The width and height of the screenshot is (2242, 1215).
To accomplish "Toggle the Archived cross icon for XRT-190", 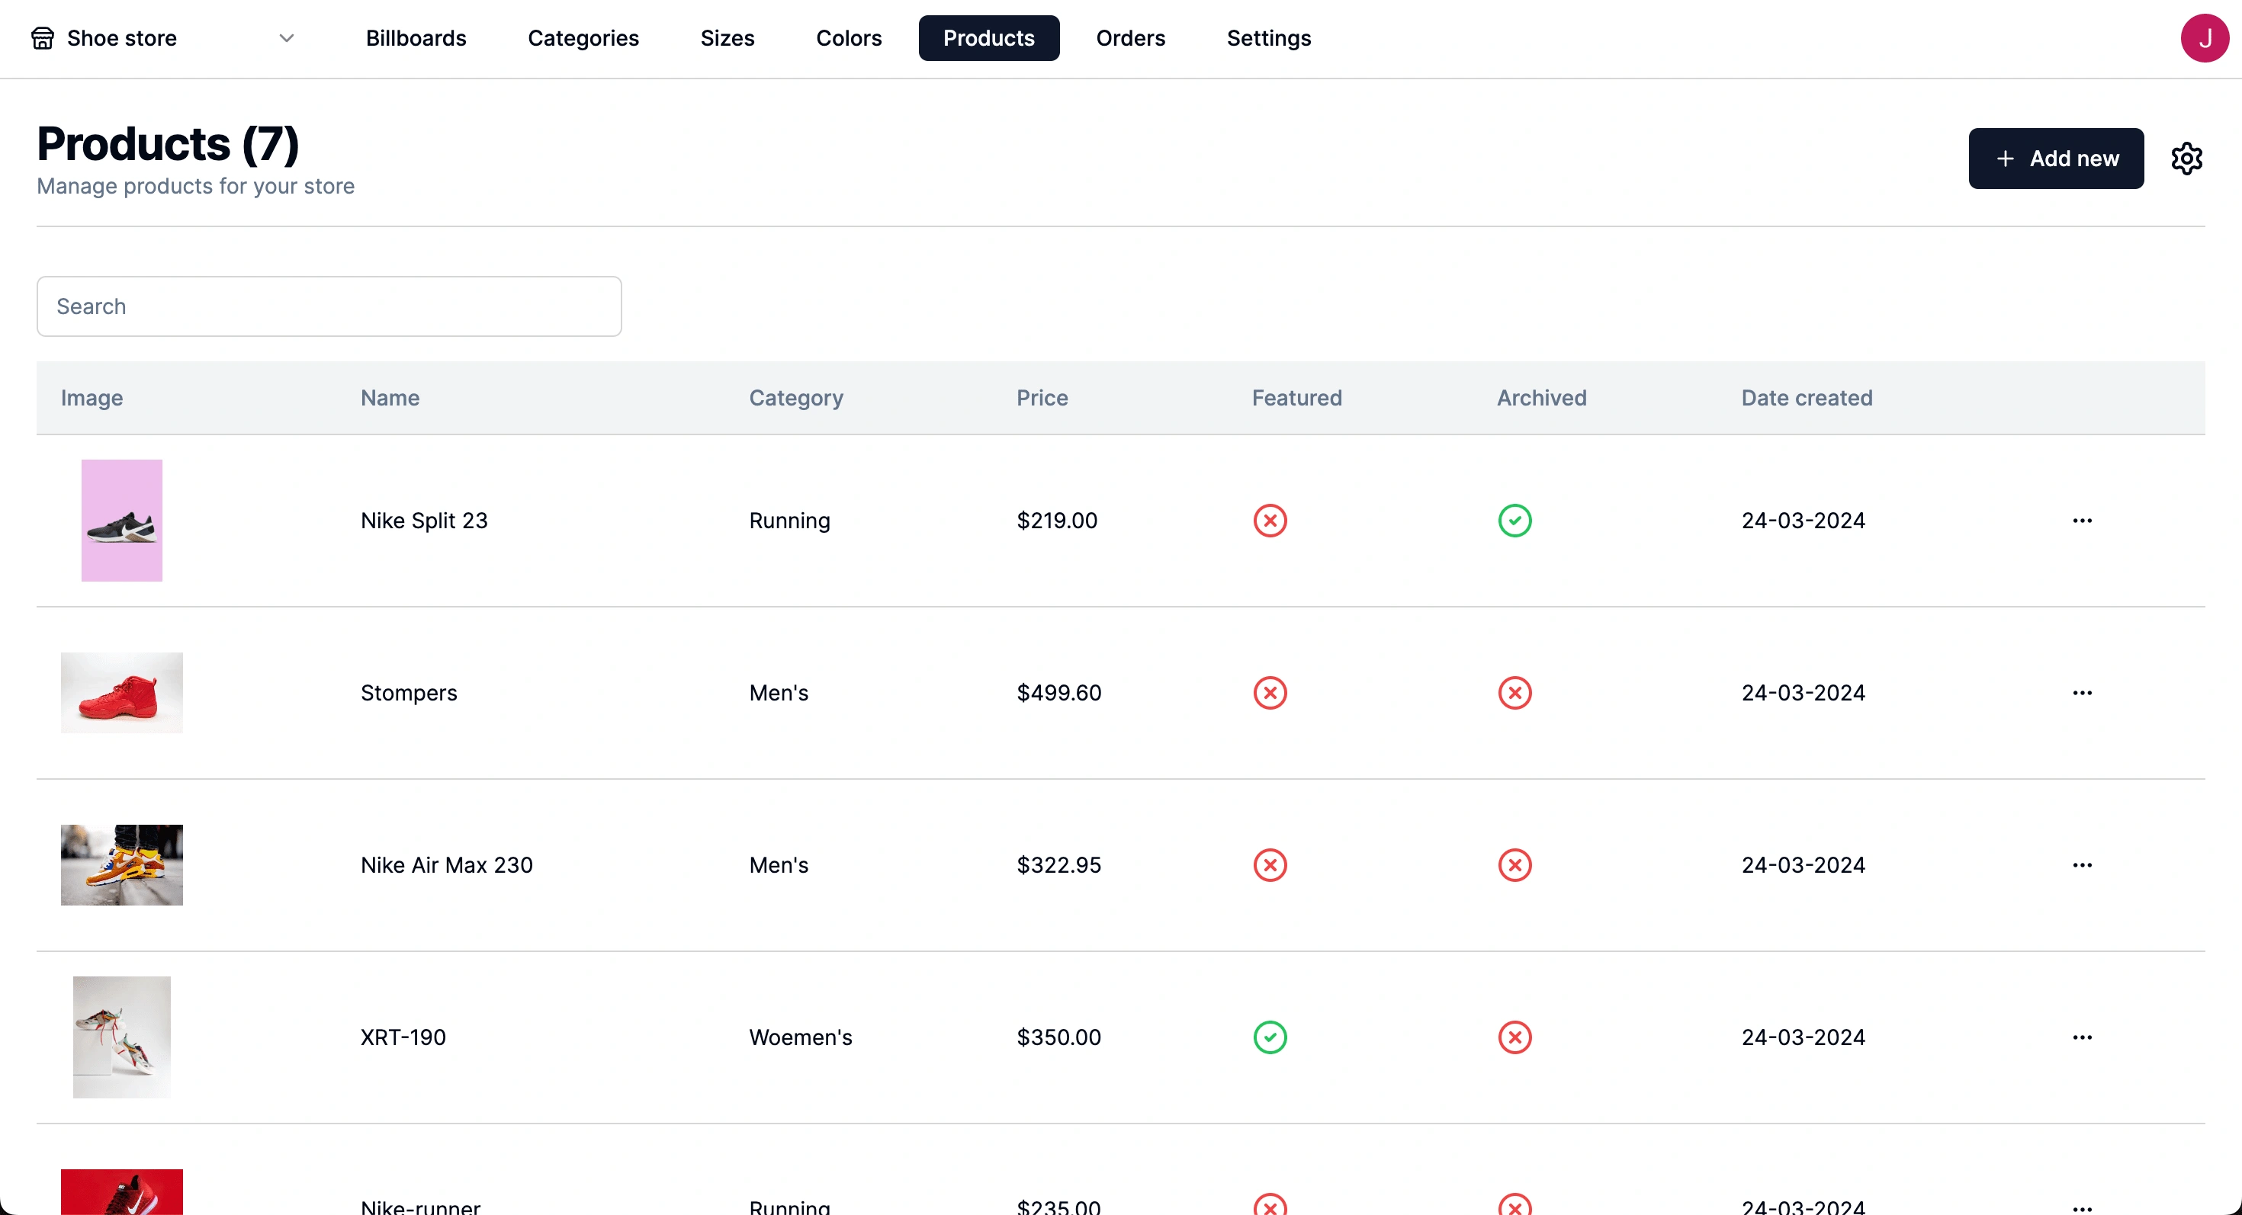I will [1514, 1037].
